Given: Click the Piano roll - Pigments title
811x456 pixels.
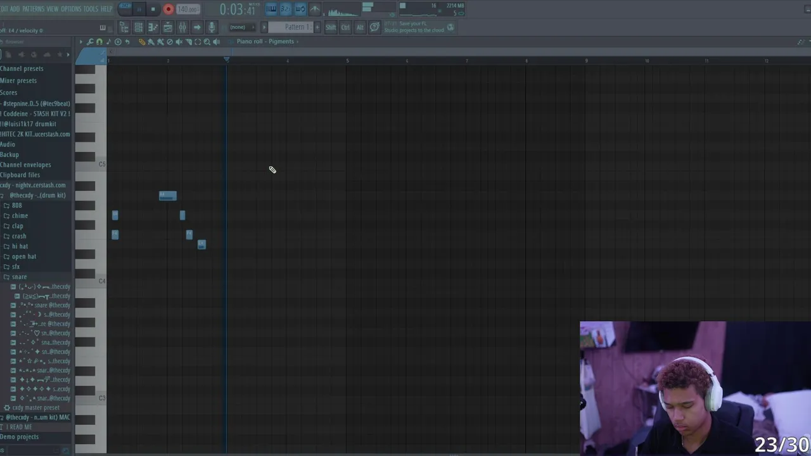Looking at the screenshot, I should 265,42.
